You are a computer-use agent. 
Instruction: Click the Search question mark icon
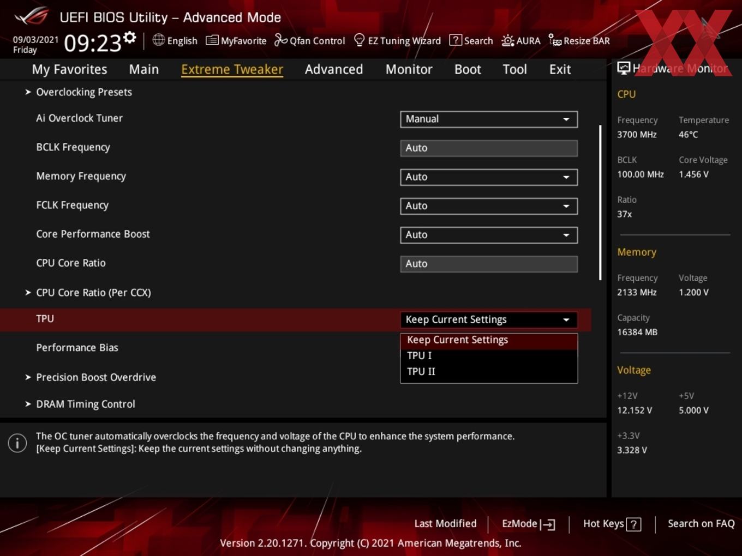tap(455, 40)
